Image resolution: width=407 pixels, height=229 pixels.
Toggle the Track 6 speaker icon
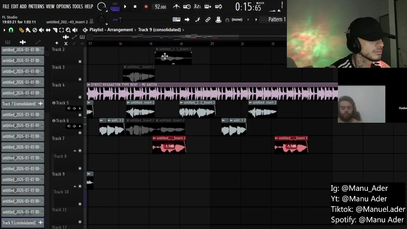(x=74, y=126)
